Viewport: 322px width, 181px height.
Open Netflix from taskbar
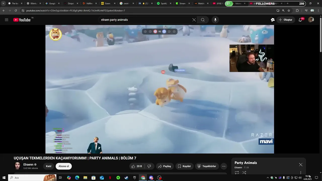pyautogui.click(x=110, y=178)
